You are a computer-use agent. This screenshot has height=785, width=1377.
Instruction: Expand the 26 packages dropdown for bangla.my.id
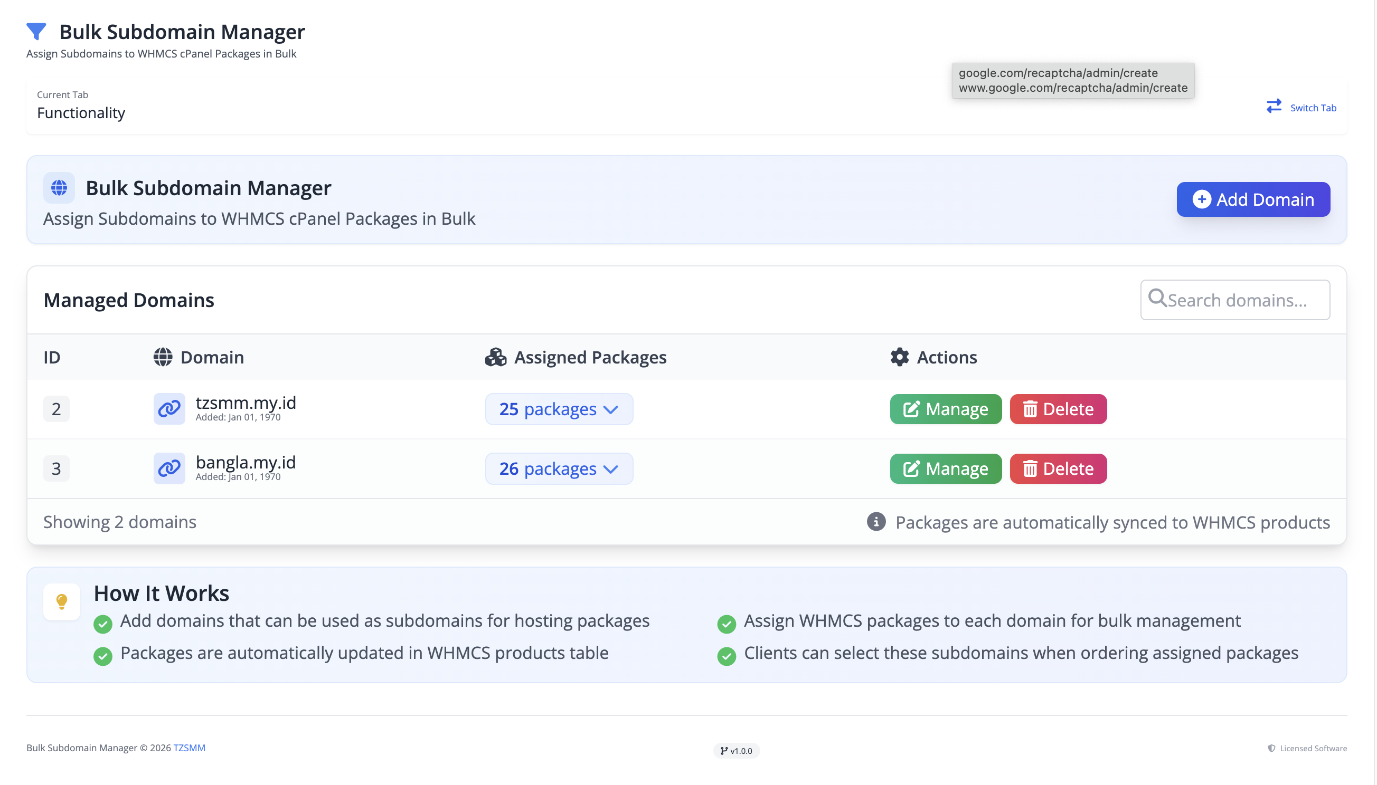coord(559,468)
